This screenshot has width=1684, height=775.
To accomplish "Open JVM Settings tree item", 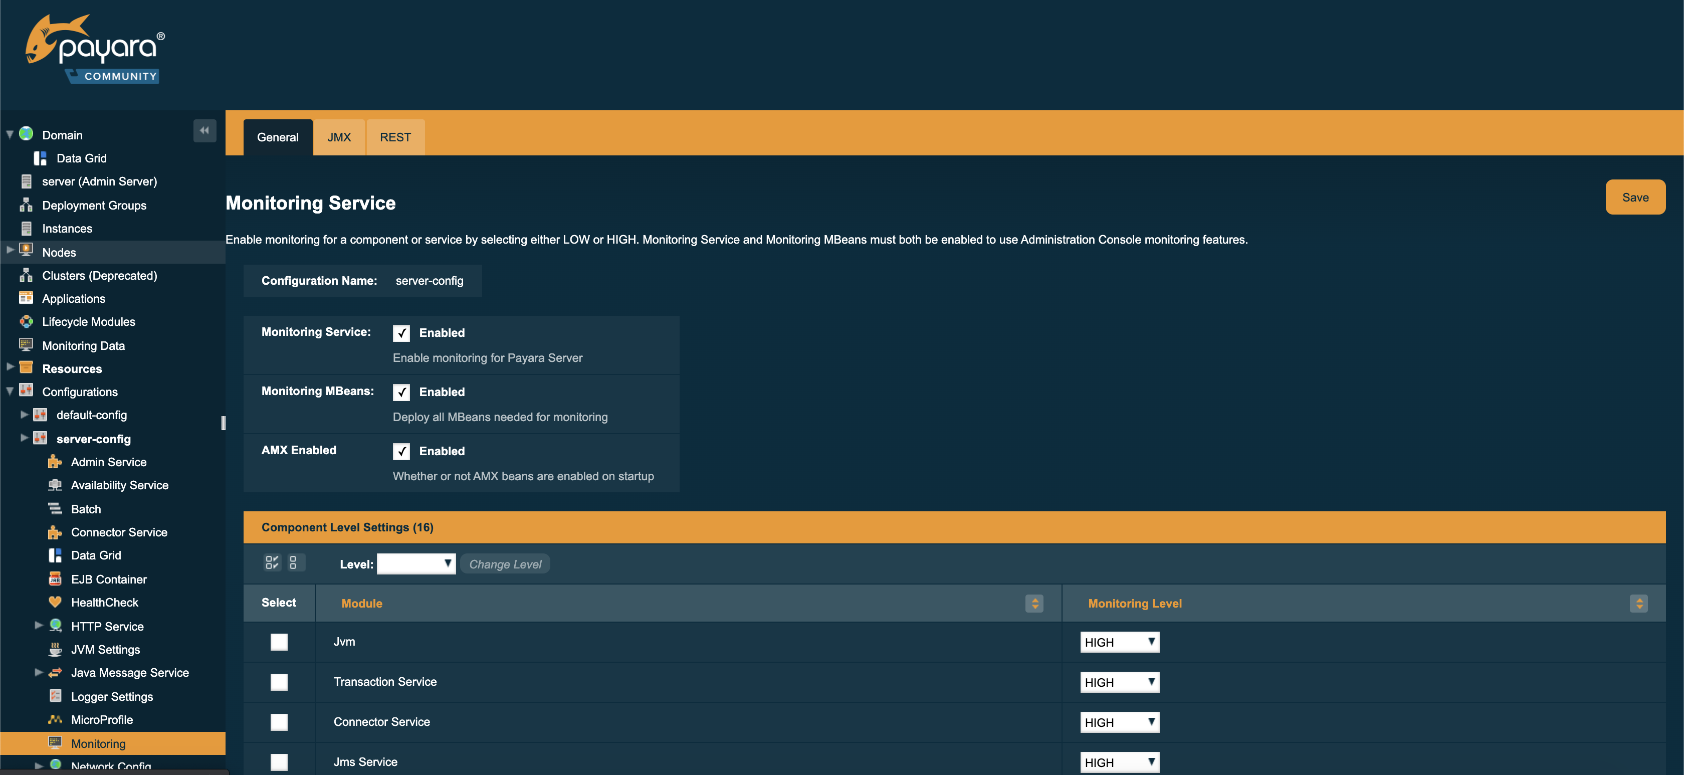I will point(105,650).
